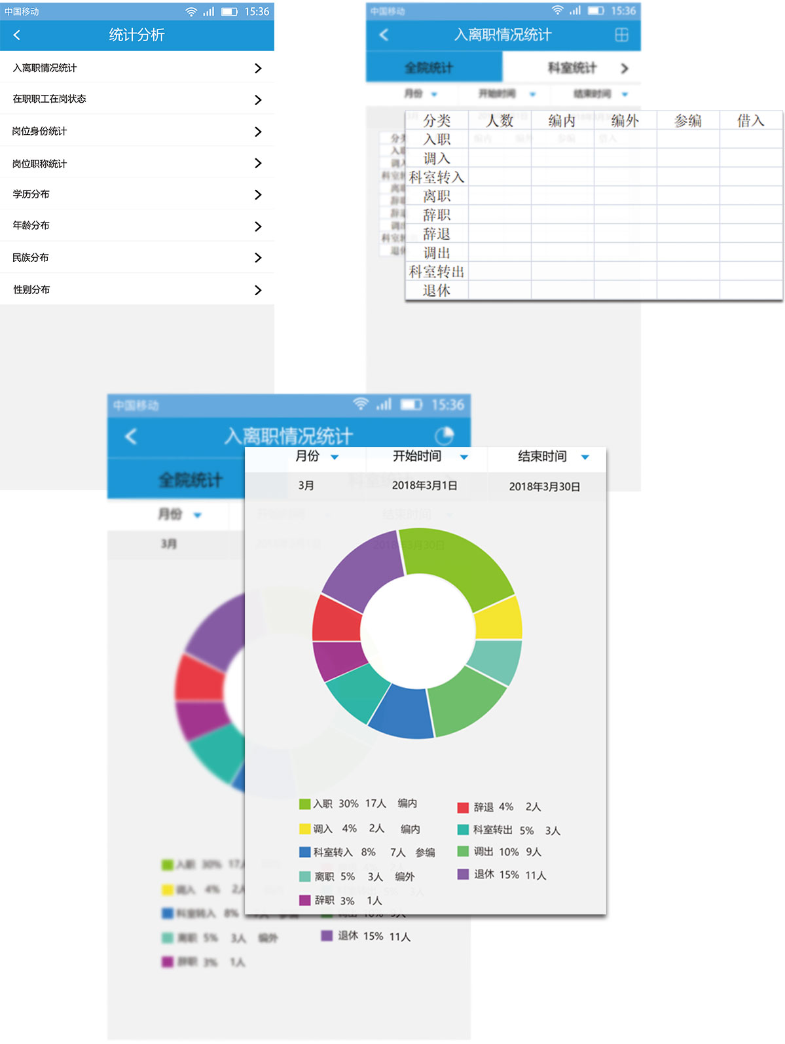Go back from top-right 入离职情况统计 screen

[x=384, y=35]
